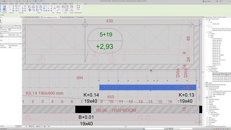This screenshot has height=130, width=231.
Task: Click the Edit In-Place button
Action: 71,8
